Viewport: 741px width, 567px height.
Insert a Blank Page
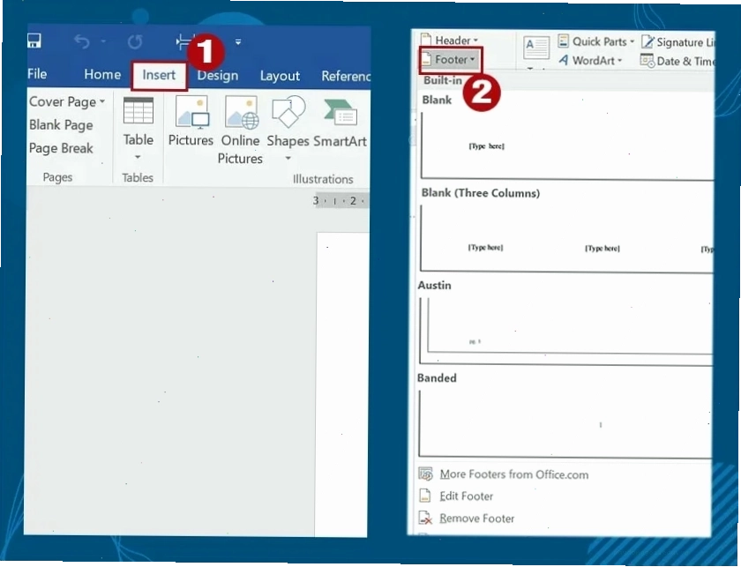click(61, 124)
